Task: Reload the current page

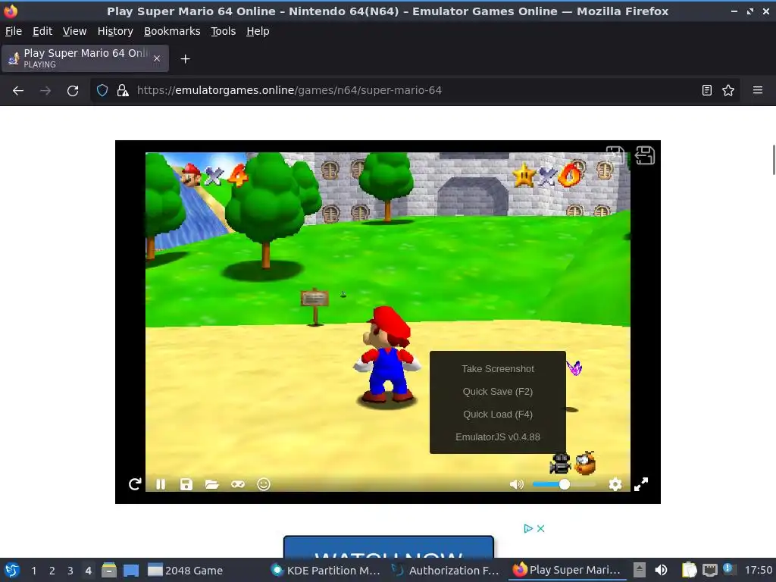Action: (73, 91)
